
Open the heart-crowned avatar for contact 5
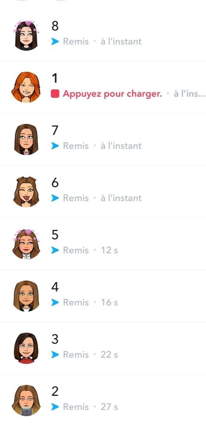26,244
